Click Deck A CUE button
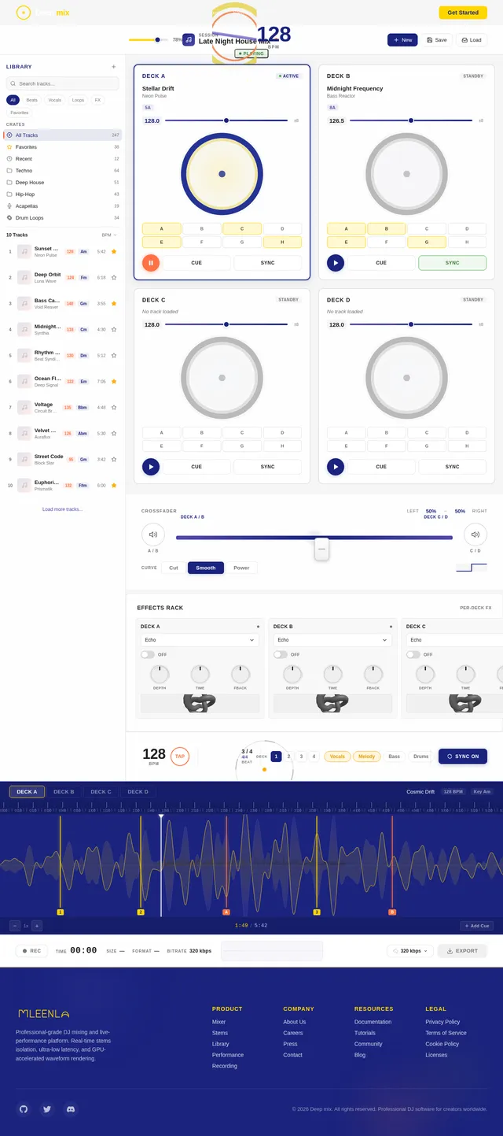 196,263
